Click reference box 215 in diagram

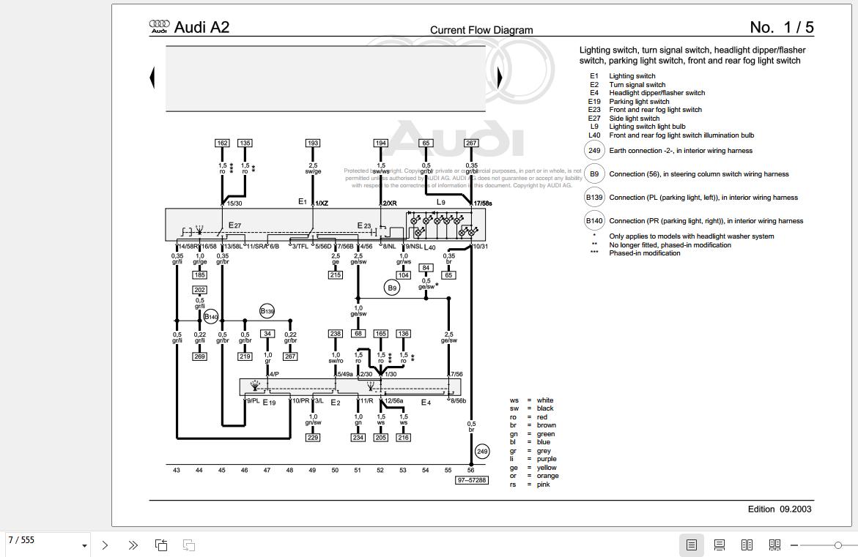[x=336, y=275]
